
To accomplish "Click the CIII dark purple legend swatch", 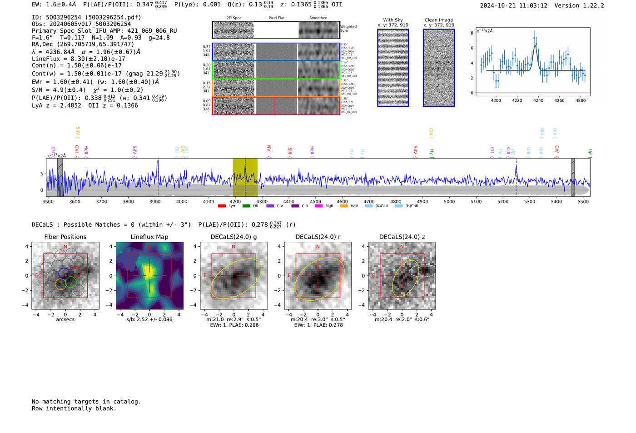I will click(295, 206).
